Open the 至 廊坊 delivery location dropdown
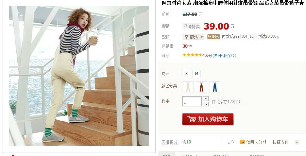The width and height of the screenshot is (306, 156). pos(193,37)
